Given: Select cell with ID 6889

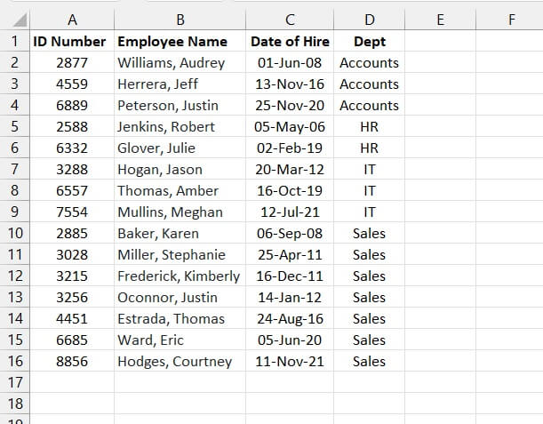Looking at the screenshot, I should [x=72, y=105].
